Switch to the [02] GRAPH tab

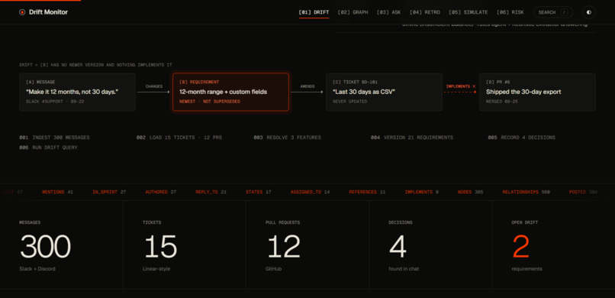353,12
